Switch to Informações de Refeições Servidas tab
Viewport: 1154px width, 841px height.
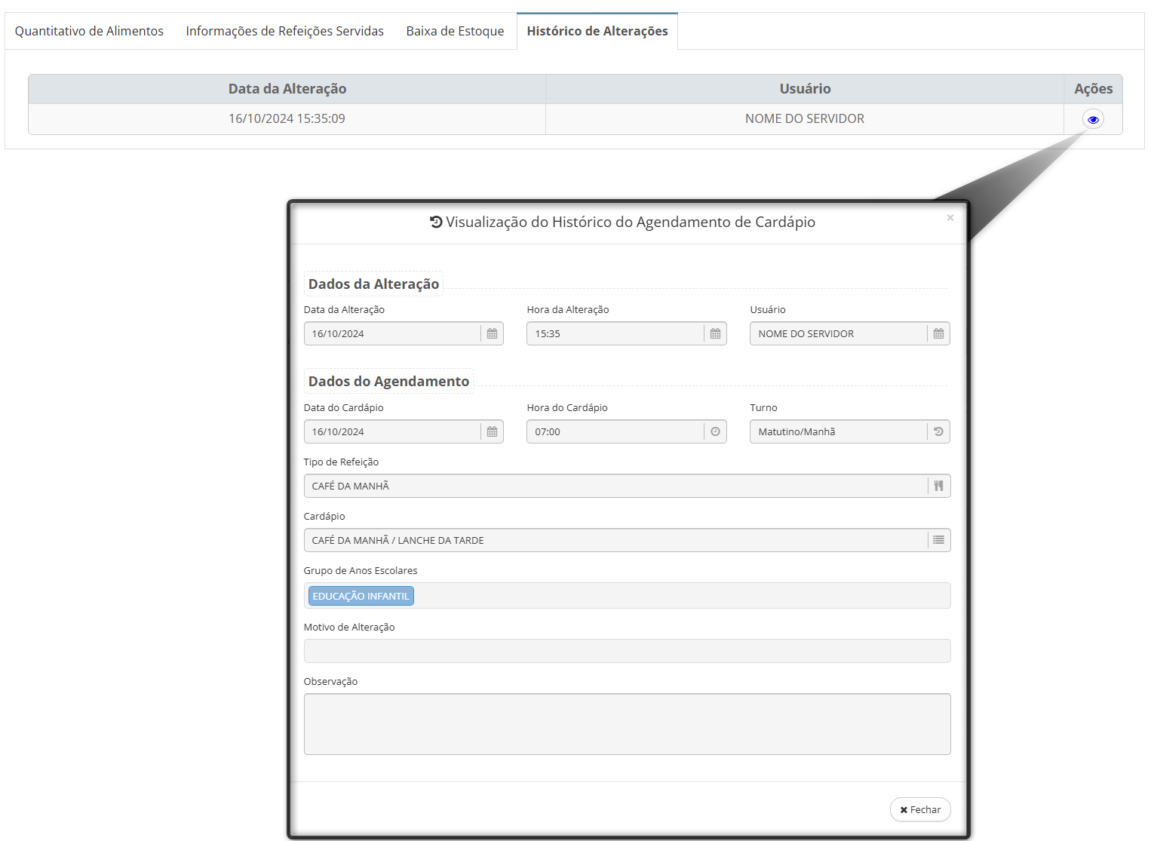(284, 31)
